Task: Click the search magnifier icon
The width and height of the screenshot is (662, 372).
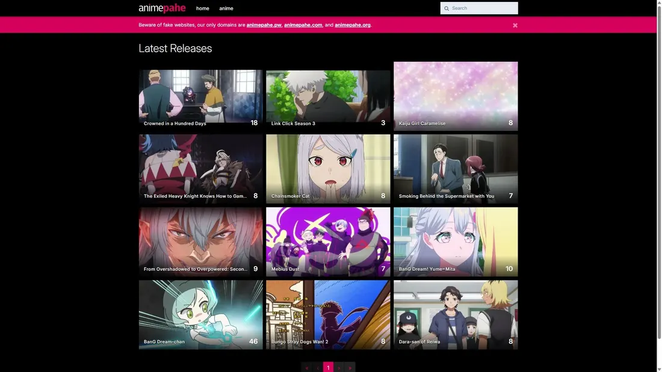Action: pyautogui.click(x=447, y=8)
